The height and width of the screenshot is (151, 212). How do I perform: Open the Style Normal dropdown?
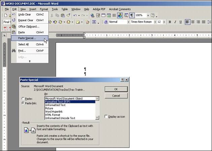pos(129,22)
